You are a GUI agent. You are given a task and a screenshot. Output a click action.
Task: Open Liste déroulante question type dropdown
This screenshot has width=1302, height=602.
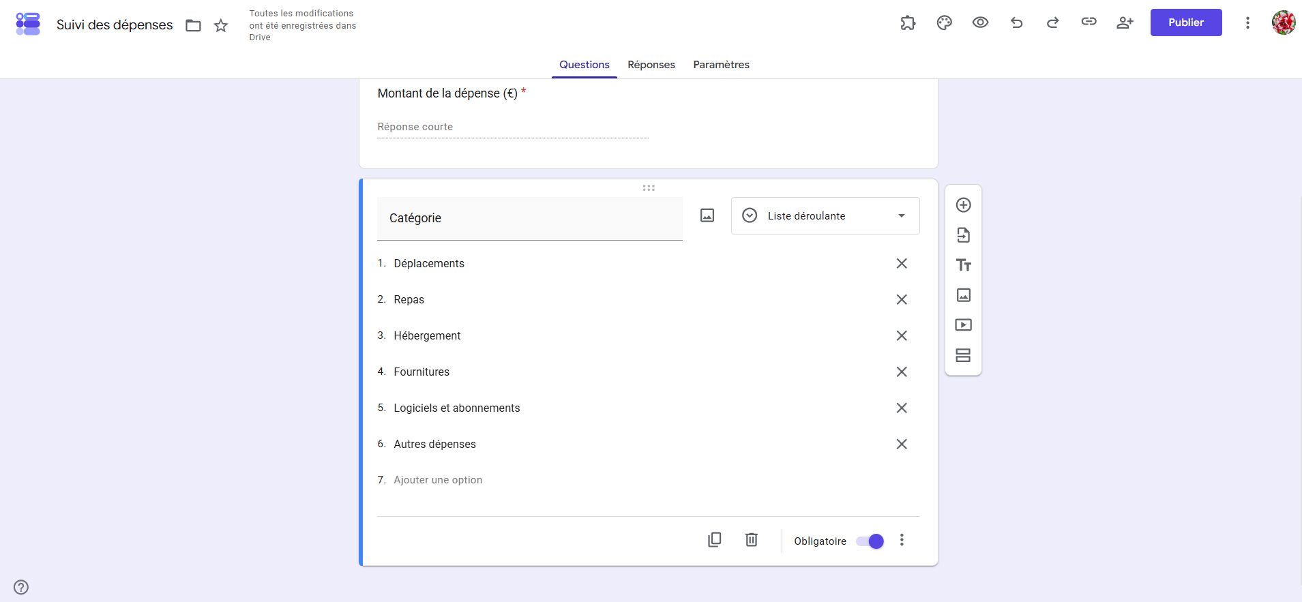point(825,215)
